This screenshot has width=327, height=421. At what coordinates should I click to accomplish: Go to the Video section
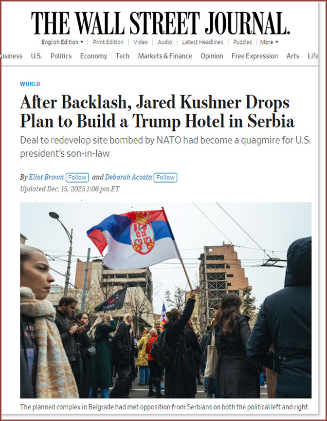click(141, 42)
